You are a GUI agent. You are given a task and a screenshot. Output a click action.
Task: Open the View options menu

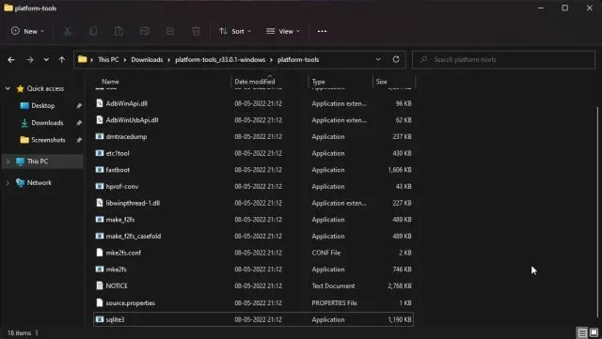point(283,31)
